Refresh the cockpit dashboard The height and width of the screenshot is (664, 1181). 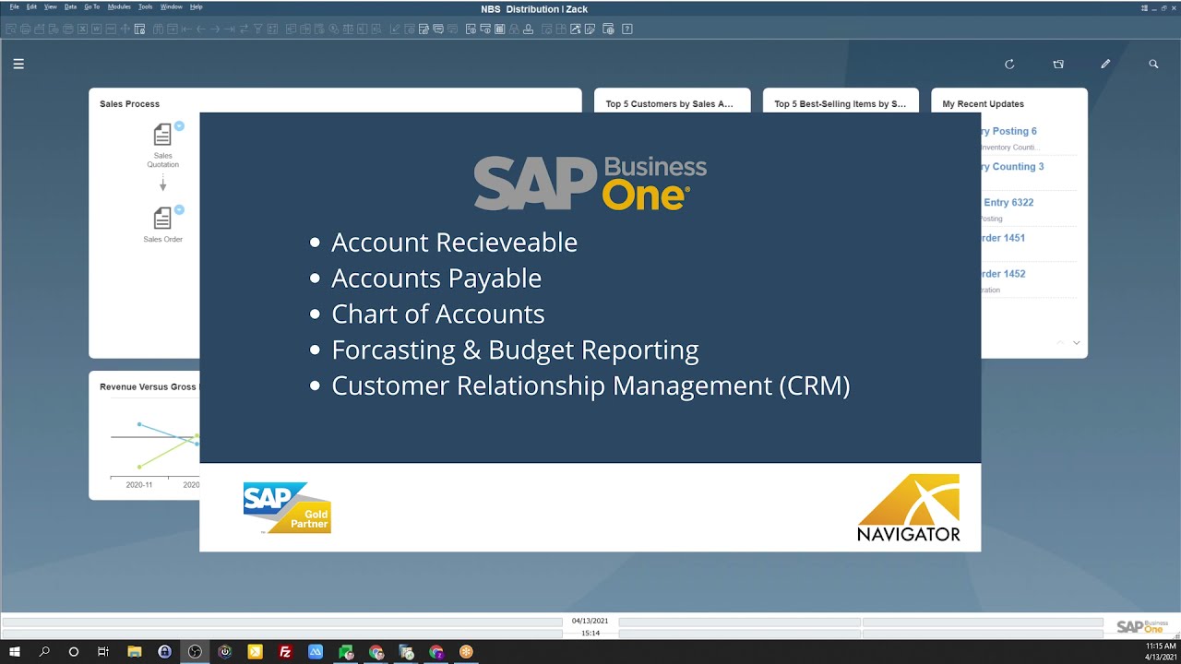click(1009, 65)
